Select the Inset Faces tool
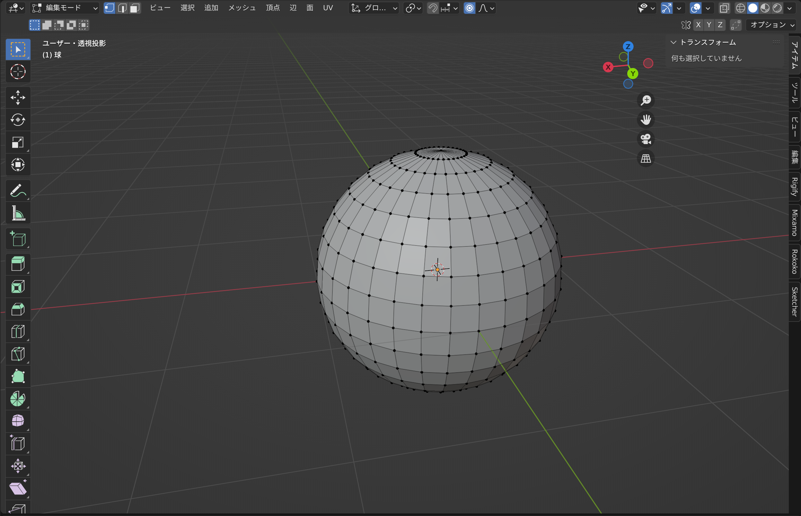 pyautogui.click(x=18, y=287)
